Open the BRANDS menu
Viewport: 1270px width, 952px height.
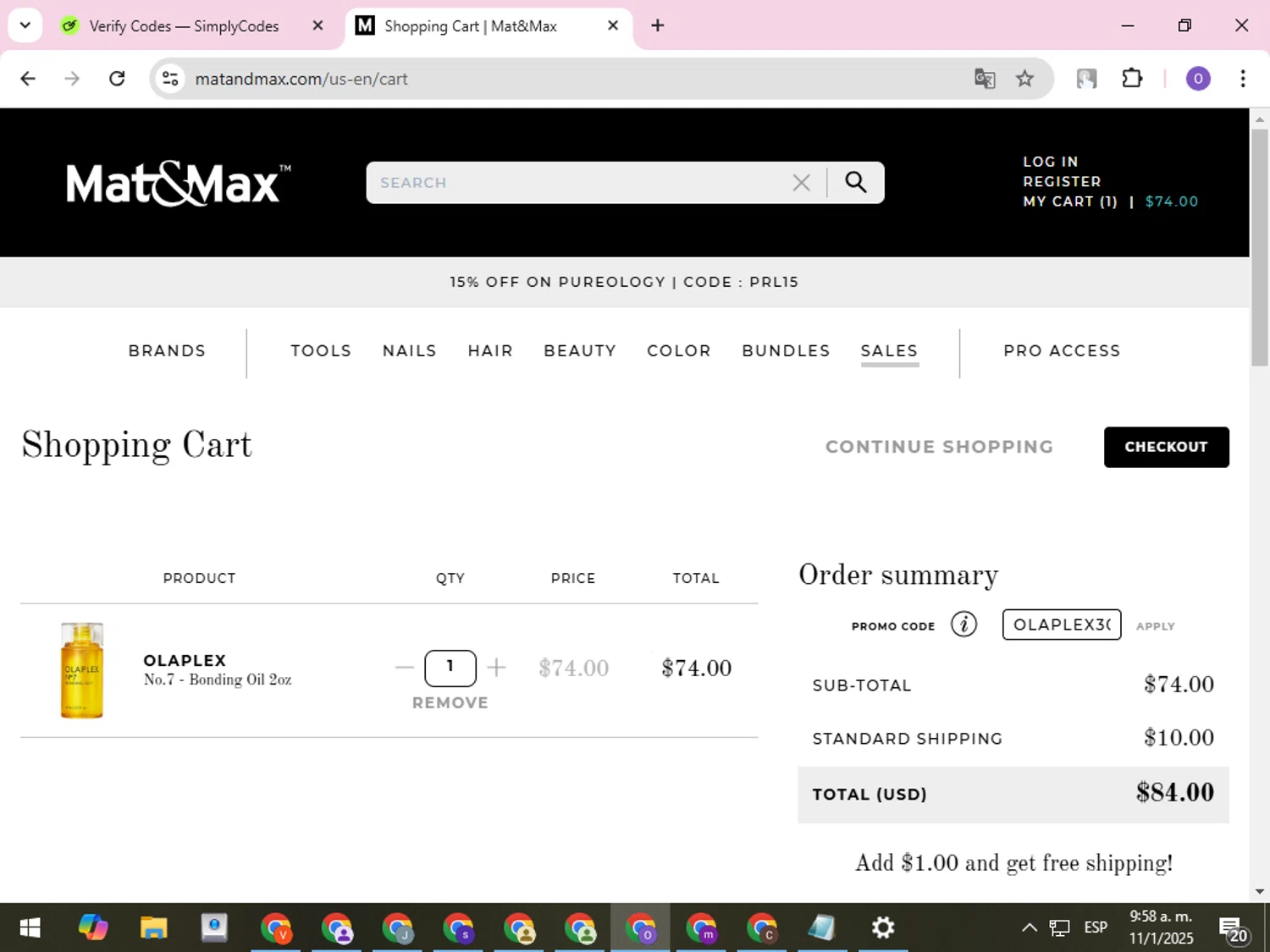[x=167, y=350]
